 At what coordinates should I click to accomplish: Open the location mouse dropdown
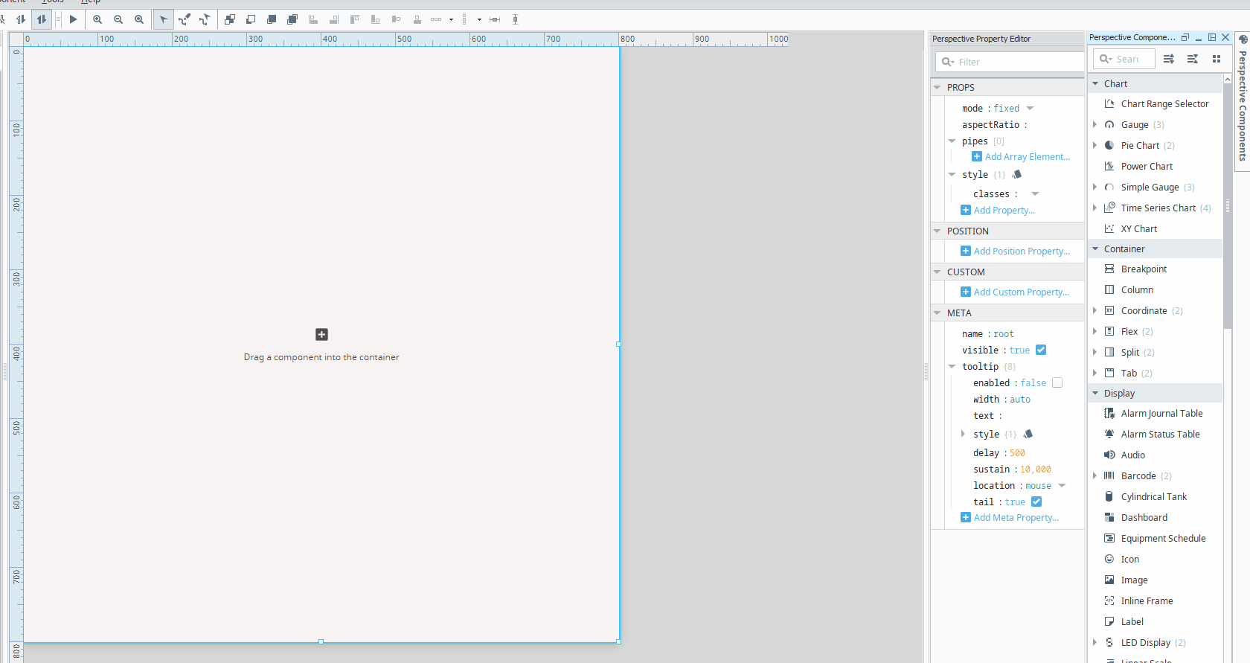click(x=1062, y=486)
